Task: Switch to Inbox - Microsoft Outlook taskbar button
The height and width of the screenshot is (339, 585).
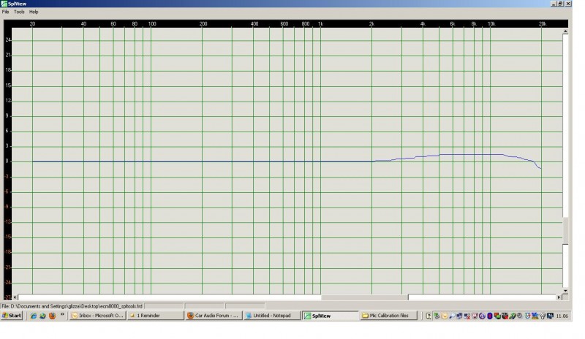Action: point(98,316)
